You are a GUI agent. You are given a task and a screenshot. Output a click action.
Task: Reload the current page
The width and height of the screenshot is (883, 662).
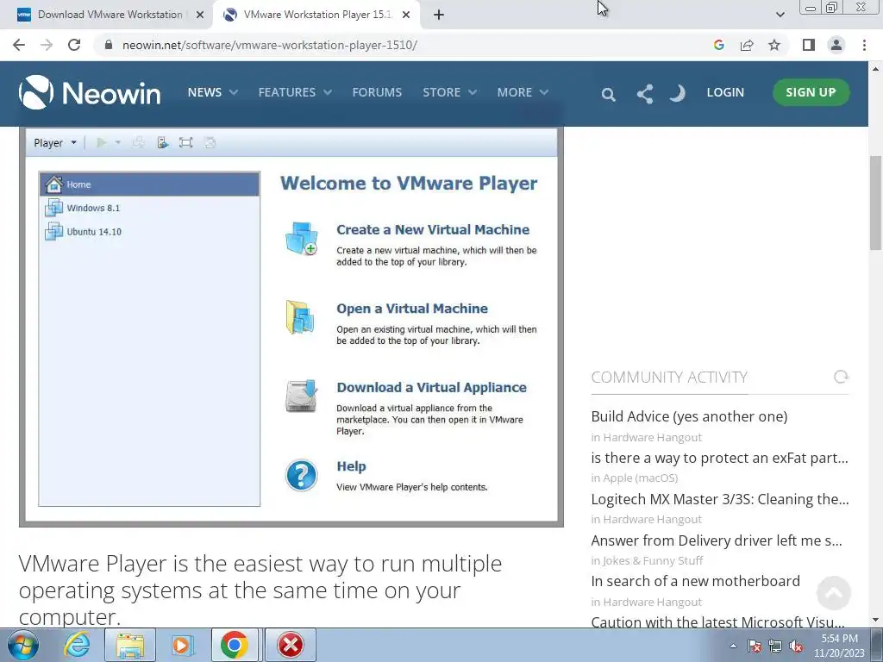(x=74, y=45)
